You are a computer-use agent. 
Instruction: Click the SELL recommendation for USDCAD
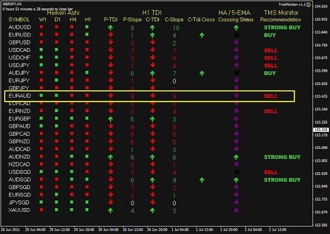271,50
